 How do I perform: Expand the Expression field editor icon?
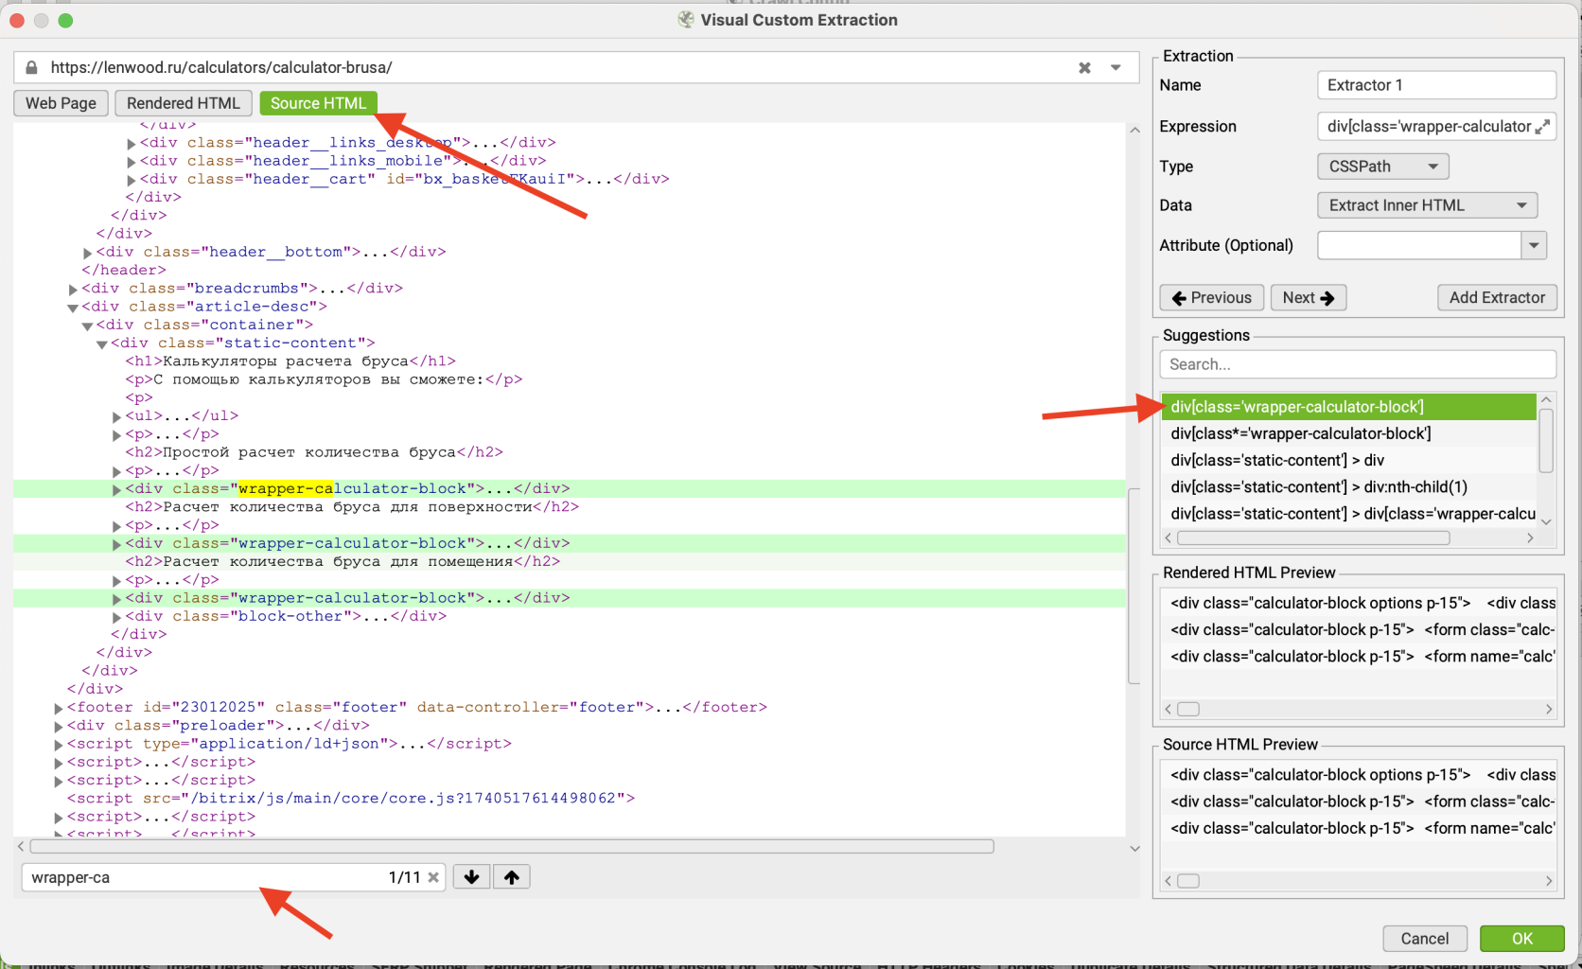point(1542,127)
